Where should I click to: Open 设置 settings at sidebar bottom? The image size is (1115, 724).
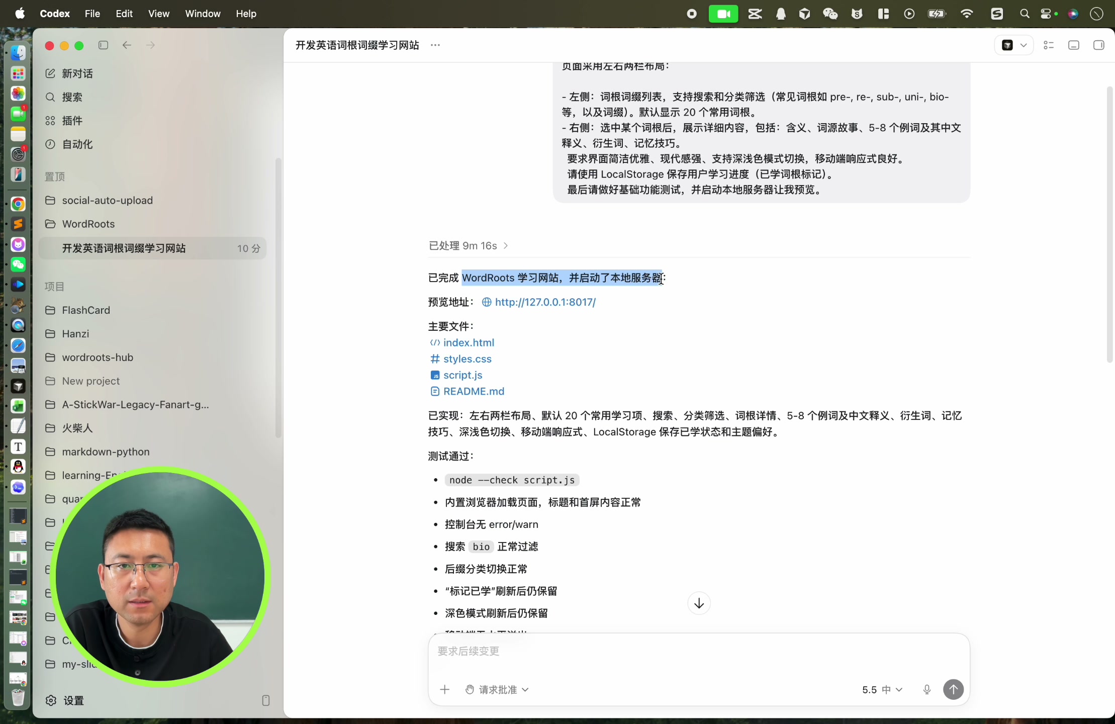65,700
